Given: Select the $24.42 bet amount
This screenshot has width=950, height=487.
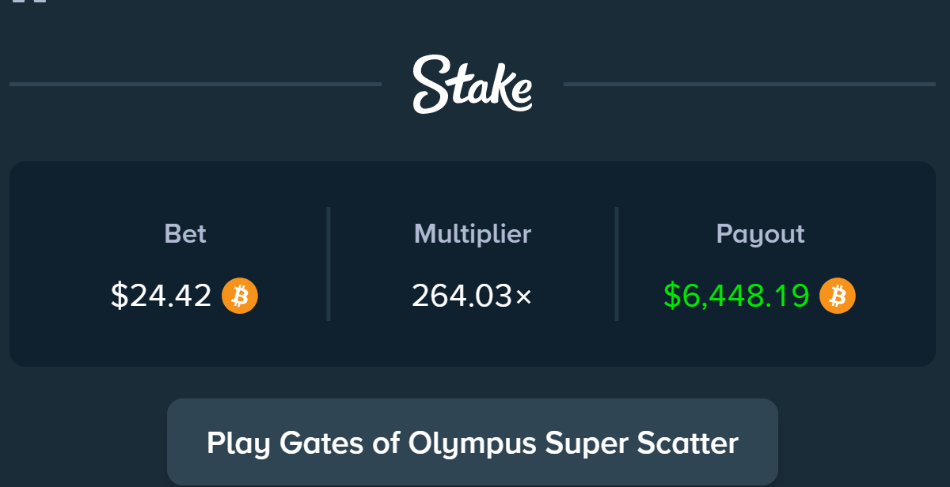Looking at the screenshot, I should click(x=161, y=296).
